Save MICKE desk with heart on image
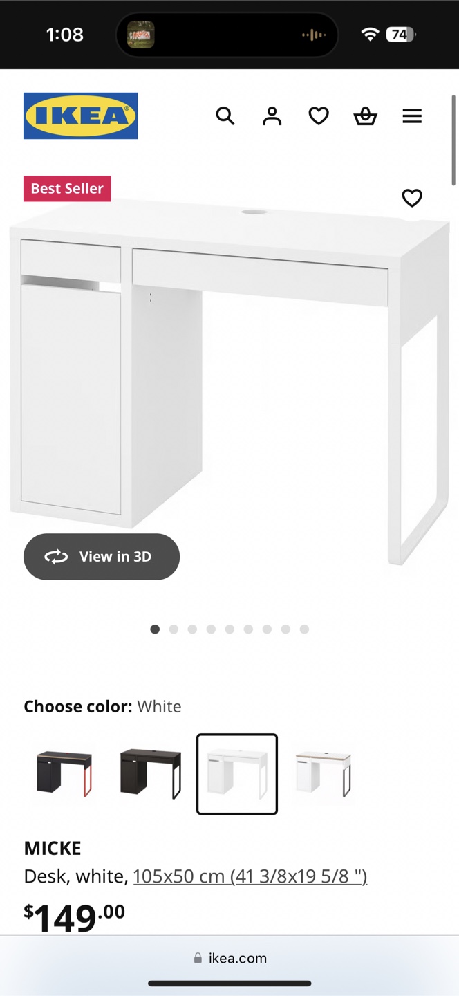 click(412, 198)
